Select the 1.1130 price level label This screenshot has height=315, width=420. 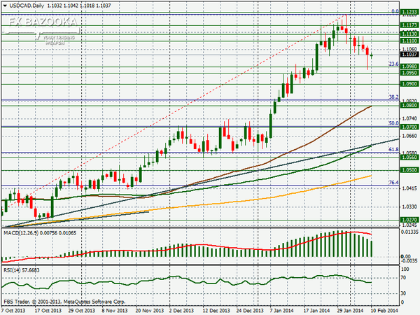(x=409, y=34)
